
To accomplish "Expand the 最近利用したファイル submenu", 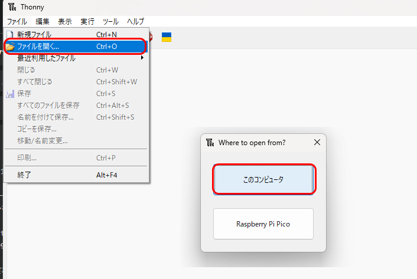I will [76, 58].
